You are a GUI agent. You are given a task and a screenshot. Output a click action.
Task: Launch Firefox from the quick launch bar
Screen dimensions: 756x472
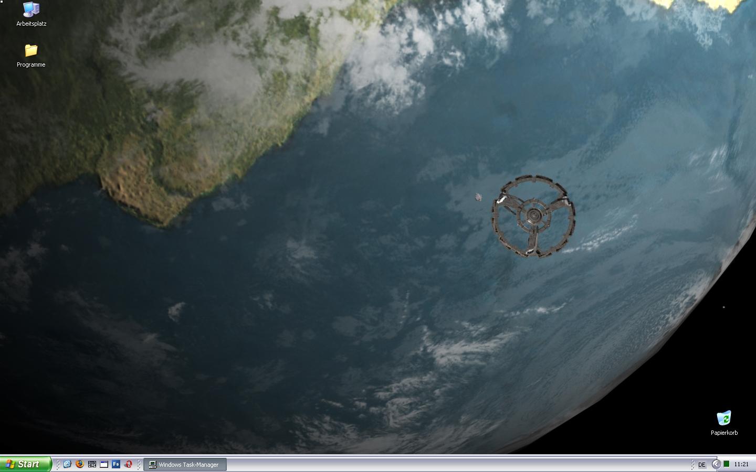pos(80,464)
